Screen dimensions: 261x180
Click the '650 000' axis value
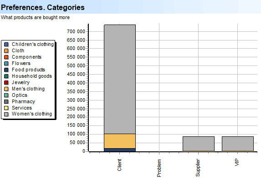[x=76, y=40]
